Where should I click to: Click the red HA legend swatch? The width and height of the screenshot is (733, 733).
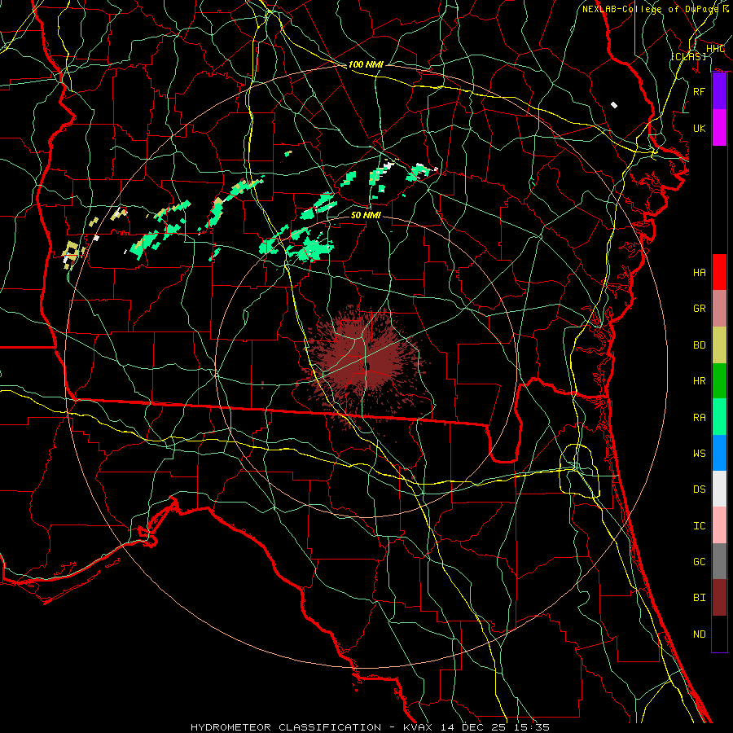[x=719, y=272]
